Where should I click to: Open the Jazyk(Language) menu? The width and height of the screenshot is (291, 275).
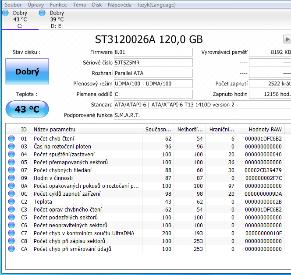pos(156,5)
